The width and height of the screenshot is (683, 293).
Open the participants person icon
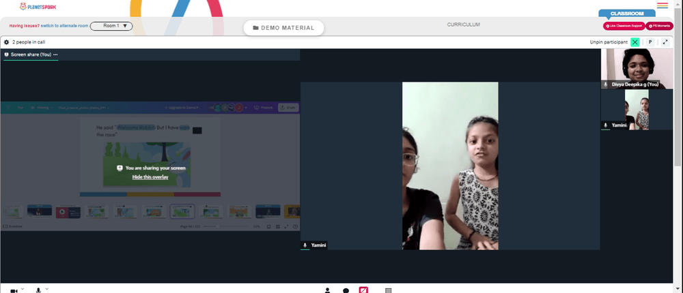(327, 290)
